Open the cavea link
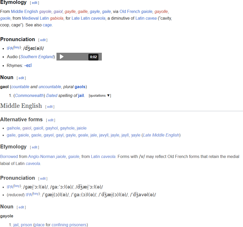243x227 pixels. 151,18
